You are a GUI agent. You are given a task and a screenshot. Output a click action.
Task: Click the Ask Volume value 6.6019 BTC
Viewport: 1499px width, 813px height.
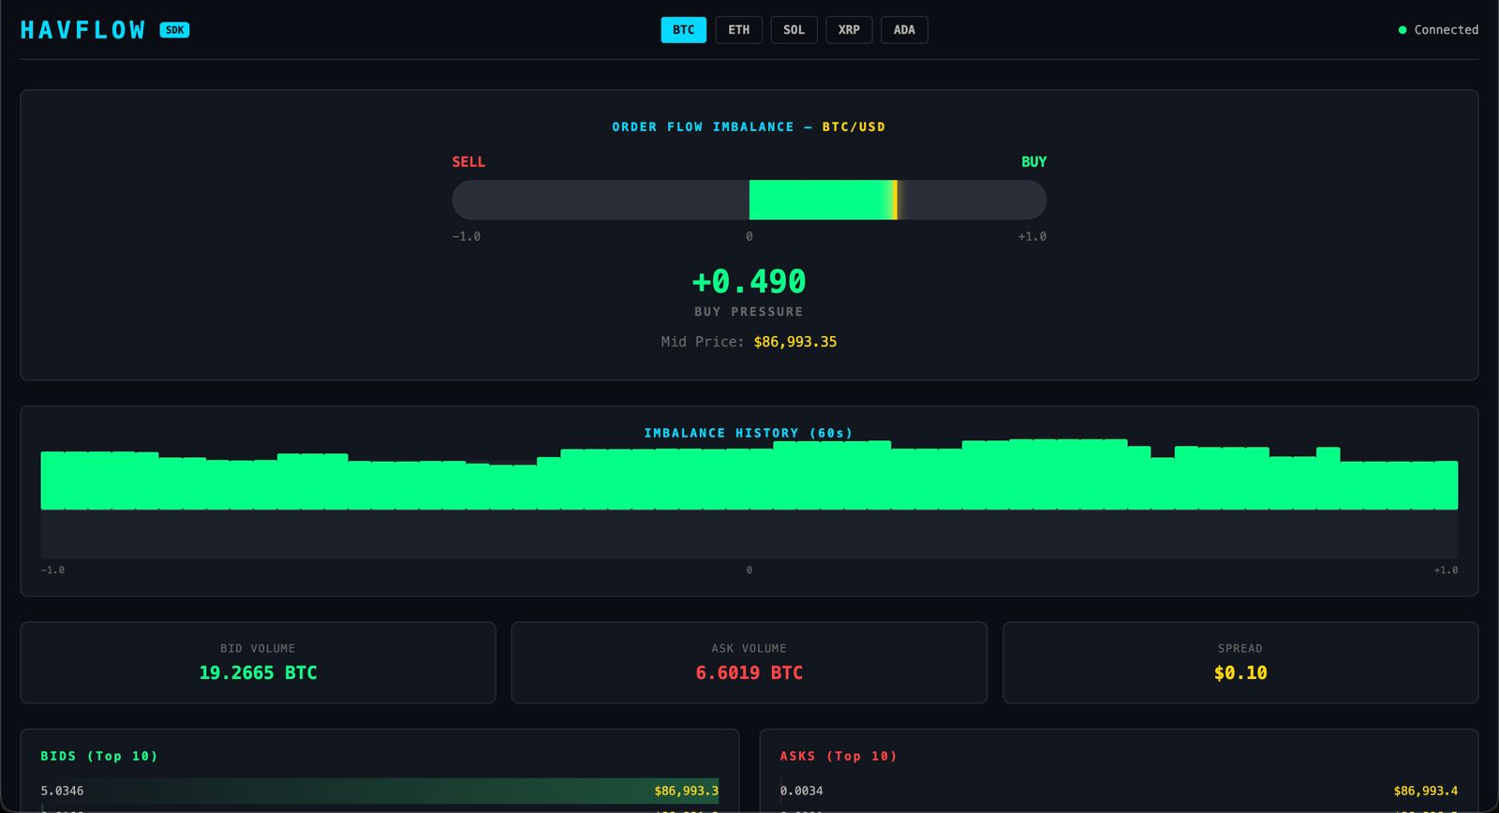coord(749,673)
